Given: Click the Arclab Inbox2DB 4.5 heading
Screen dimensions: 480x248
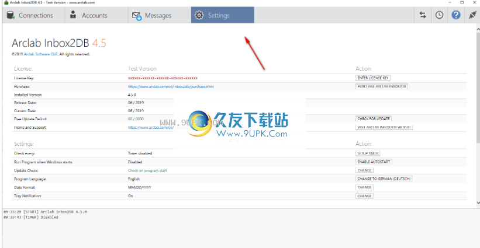Looking at the screenshot, I should point(59,43).
